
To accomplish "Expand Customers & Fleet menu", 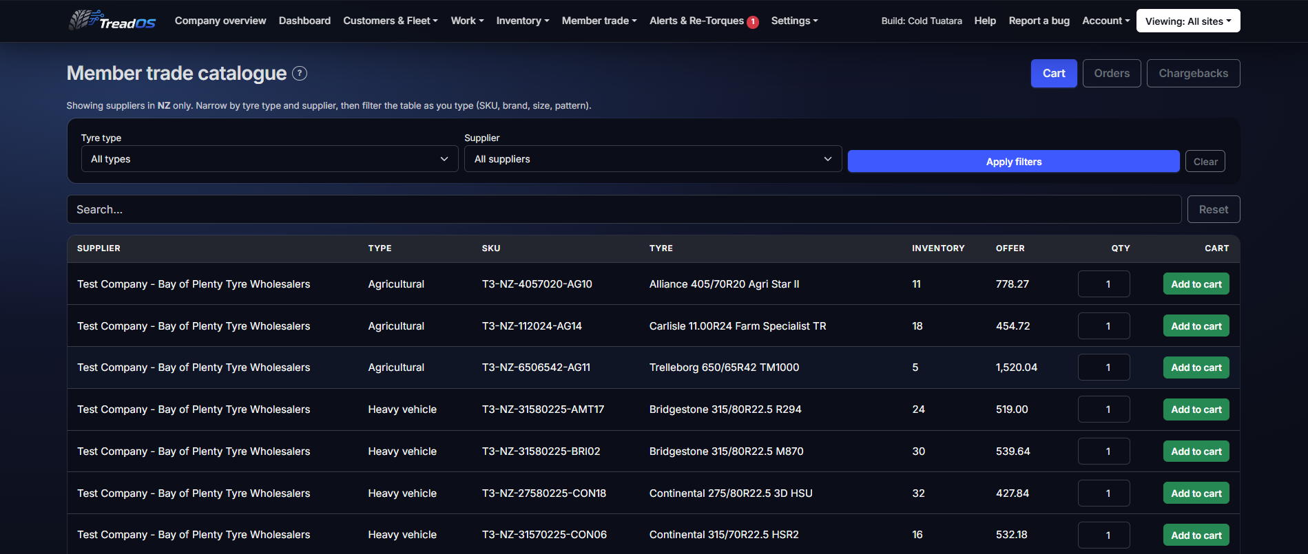I will pyautogui.click(x=391, y=21).
